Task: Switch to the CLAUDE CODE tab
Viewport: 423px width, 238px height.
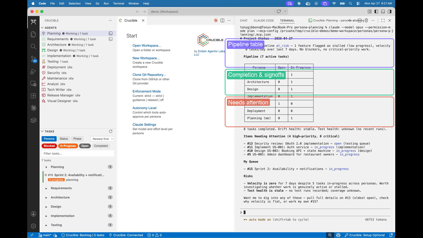Action: click(x=264, y=20)
